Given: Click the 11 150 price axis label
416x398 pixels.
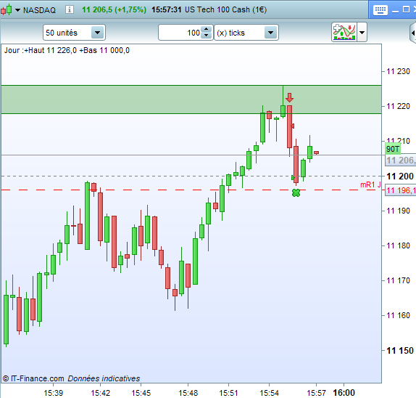Looking at the screenshot, I should tap(400, 350).
